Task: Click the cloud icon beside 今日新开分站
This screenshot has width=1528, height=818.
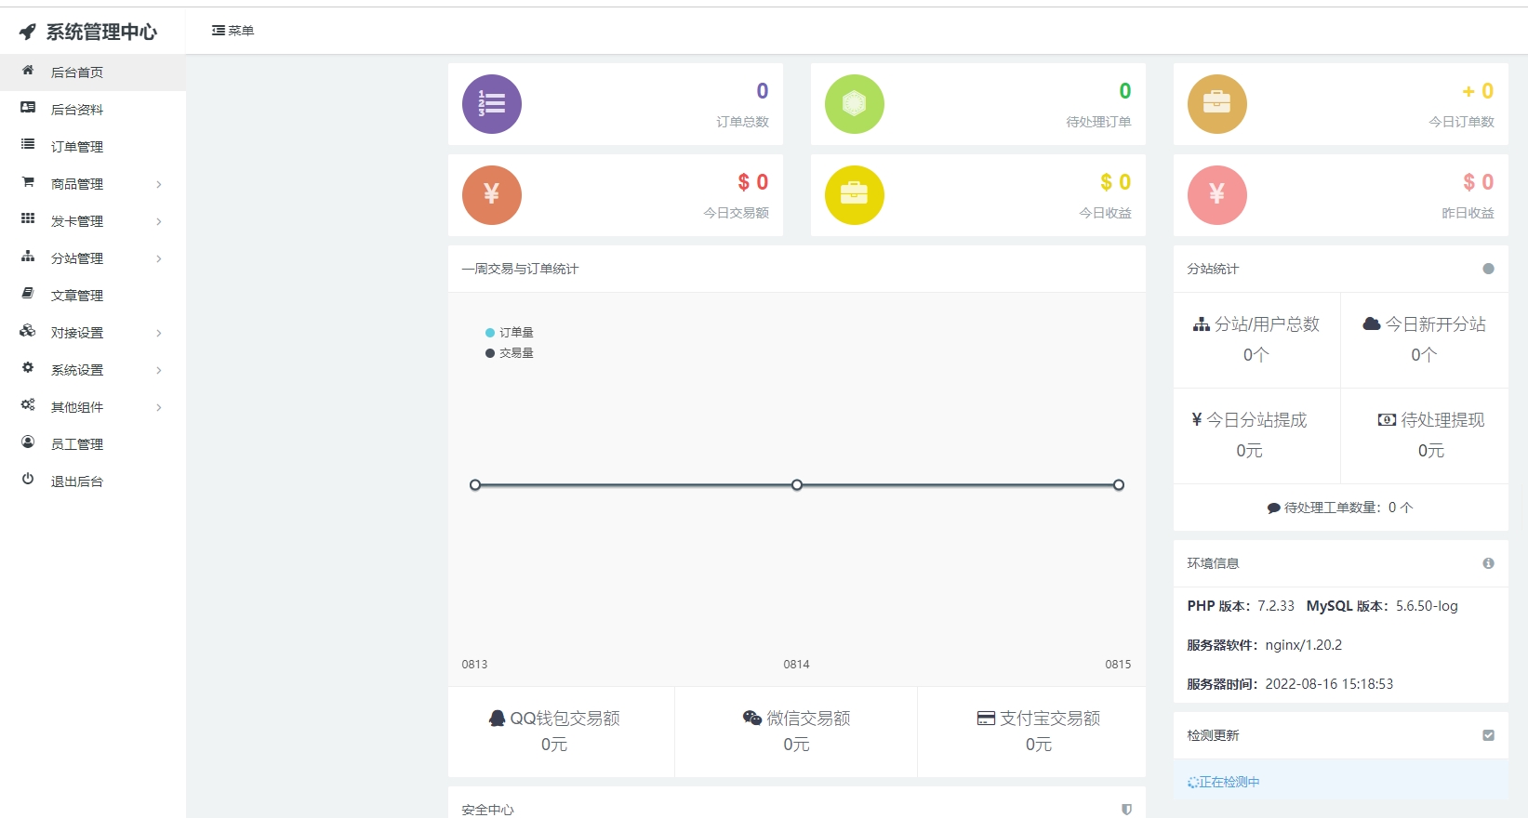Action: [x=1372, y=323]
